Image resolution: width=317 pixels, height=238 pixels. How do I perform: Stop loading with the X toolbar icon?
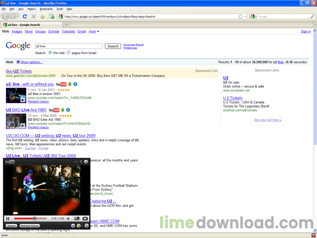34,16
